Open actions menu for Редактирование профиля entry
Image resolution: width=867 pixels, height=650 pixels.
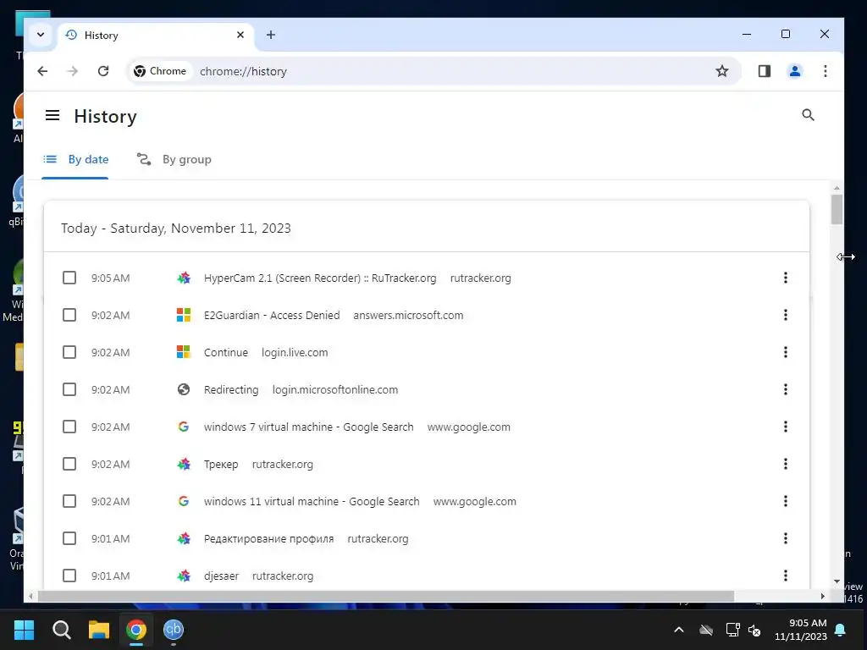(785, 538)
